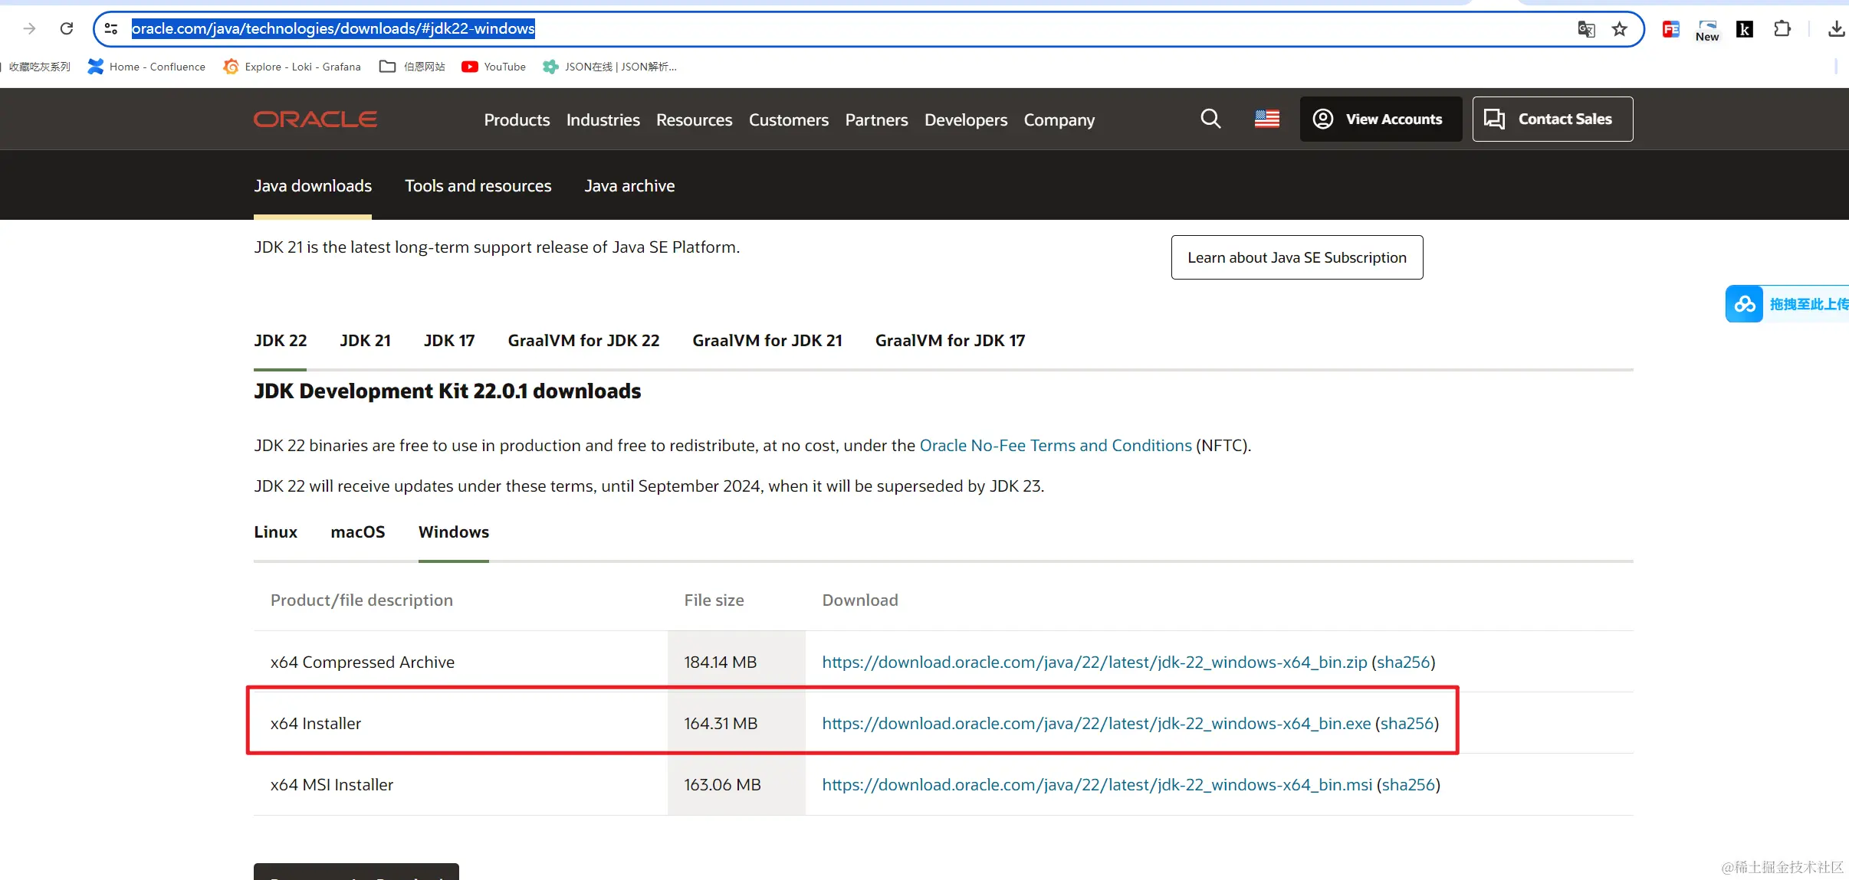Open the Explore - Loki - Grafana bookmark

pyautogui.click(x=292, y=67)
